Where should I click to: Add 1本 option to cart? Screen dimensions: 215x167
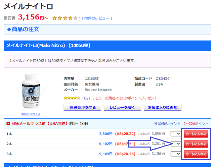[196, 134]
